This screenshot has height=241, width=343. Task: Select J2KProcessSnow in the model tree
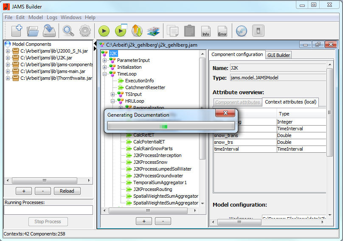pos(150,162)
